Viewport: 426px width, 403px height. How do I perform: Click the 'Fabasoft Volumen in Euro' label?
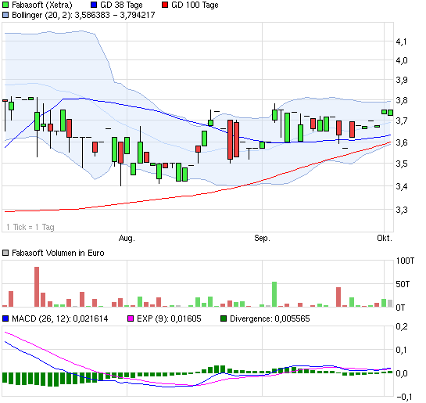coord(58,253)
